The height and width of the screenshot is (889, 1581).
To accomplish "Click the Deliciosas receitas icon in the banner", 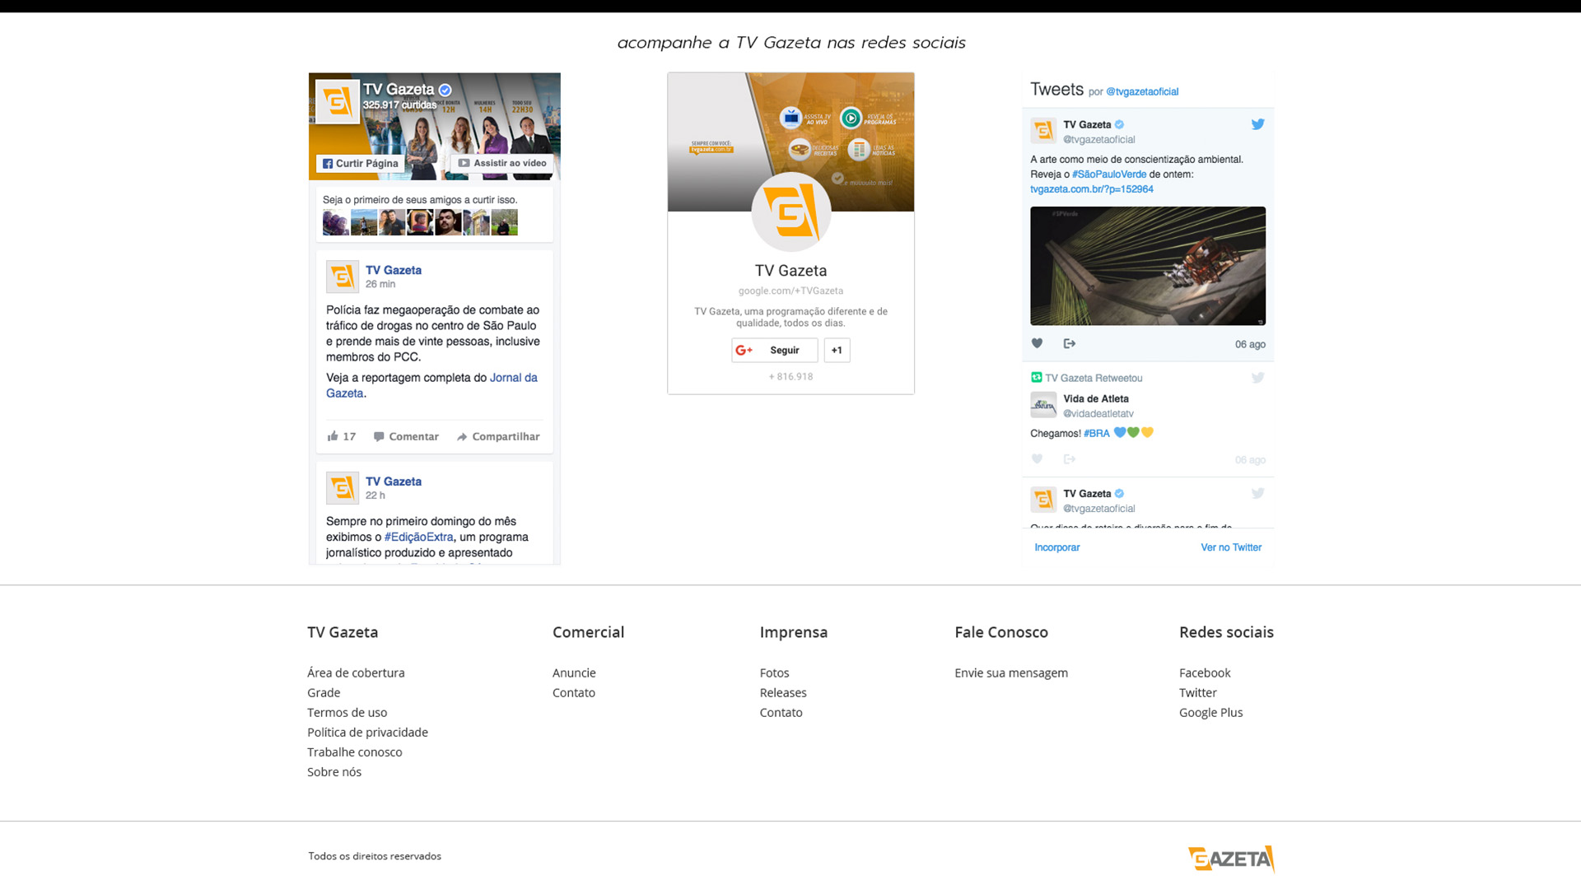I will (800, 150).
